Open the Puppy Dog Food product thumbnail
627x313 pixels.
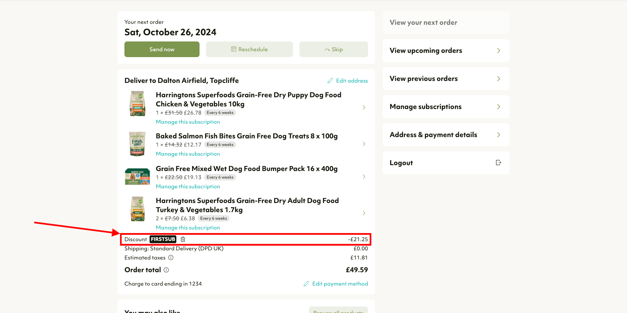pyautogui.click(x=137, y=103)
